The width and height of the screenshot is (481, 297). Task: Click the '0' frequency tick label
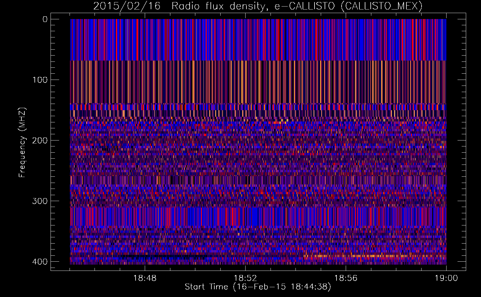click(x=45, y=19)
